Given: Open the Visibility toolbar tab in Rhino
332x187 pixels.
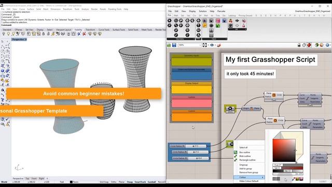Looking at the screenshot, I should pos(78,30).
